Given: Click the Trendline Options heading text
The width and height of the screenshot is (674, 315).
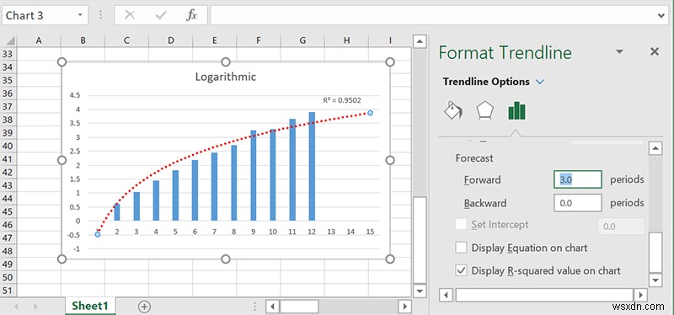Looking at the screenshot, I should pyautogui.click(x=486, y=82).
